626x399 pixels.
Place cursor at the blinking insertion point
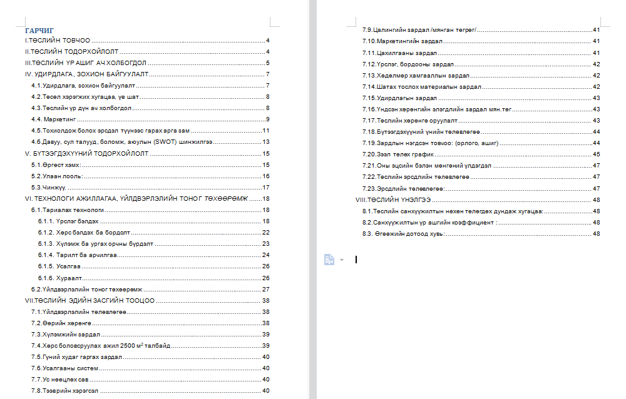click(357, 258)
